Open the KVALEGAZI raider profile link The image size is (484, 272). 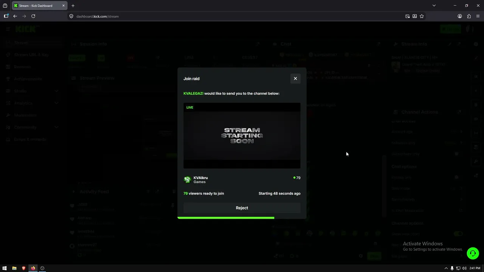pos(193,93)
